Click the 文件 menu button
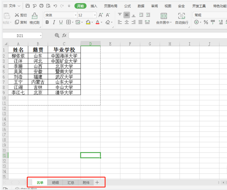Viewport: 227px width, 190px height. point(12,6)
